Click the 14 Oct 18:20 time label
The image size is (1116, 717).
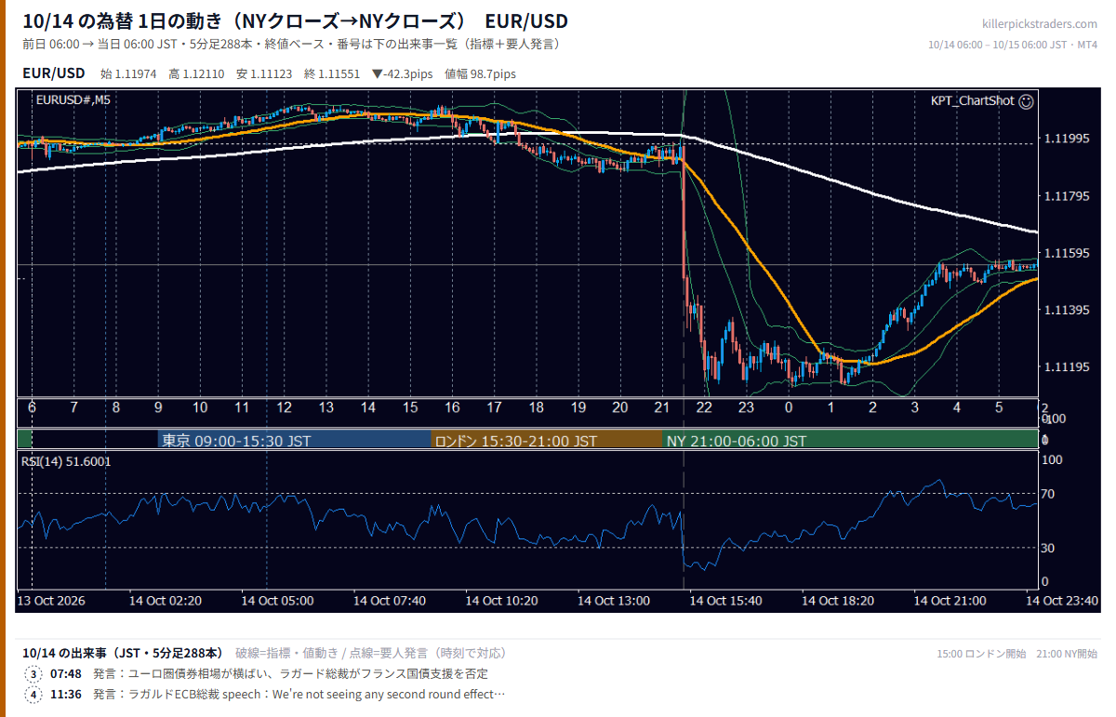(x=838, y=601)
